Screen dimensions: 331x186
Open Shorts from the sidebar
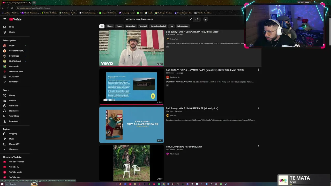pyautogui.click(x=14, y=32)
